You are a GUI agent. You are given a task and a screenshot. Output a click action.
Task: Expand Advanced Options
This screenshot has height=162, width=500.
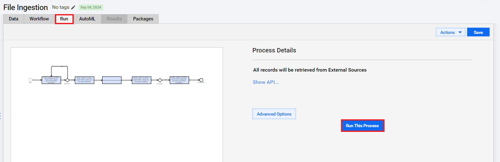tap(274, 114)
